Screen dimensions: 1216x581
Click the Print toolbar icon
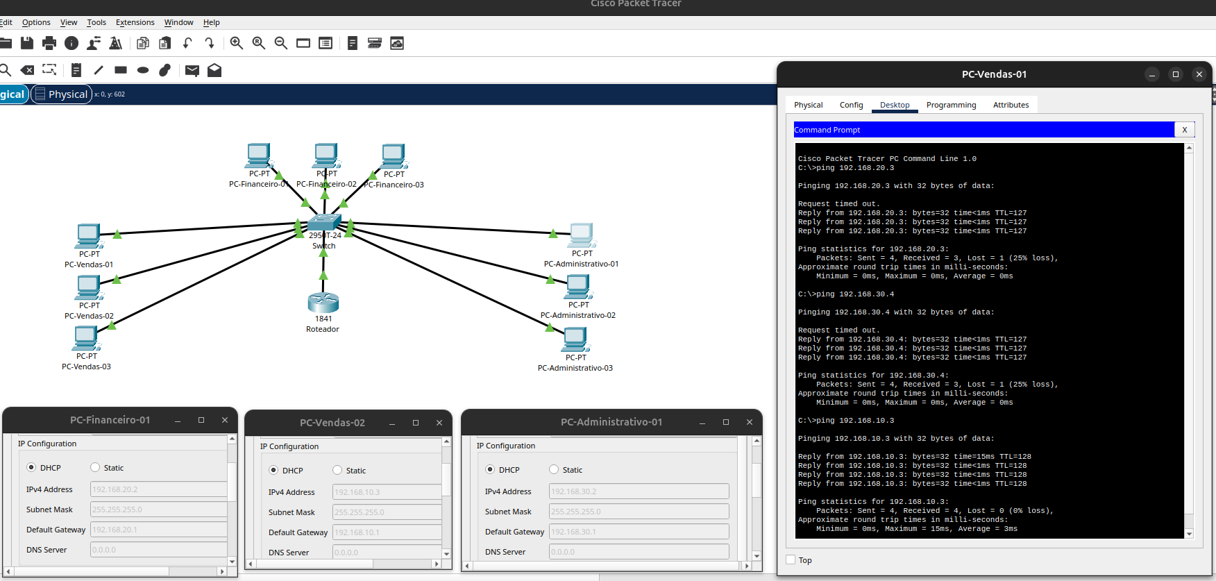click(49, 43)
